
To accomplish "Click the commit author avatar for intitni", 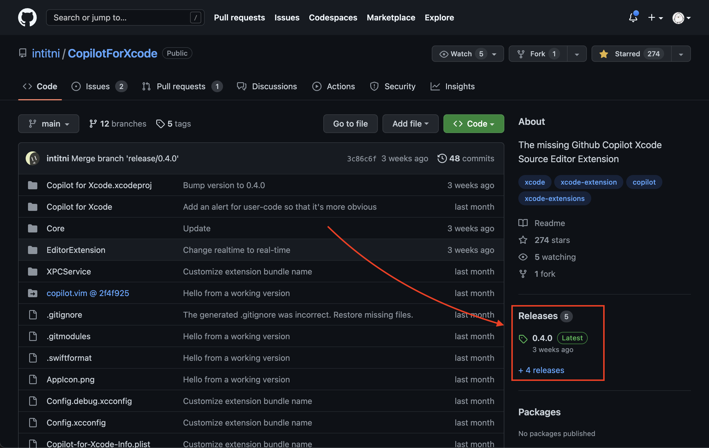I will 33,158.
